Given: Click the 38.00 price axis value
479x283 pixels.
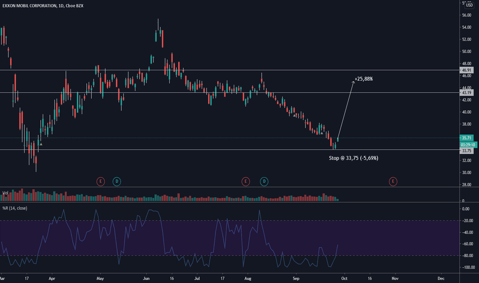Looking at the screenshot, I should [x=467, y=124].
